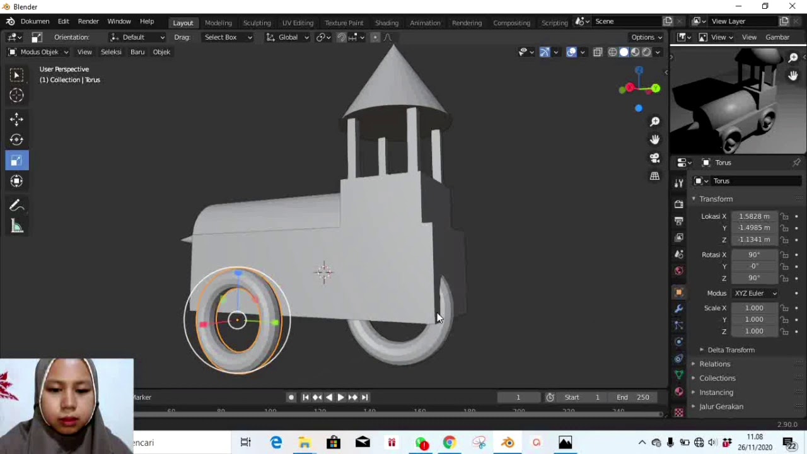The width and height of the screenshot is (807, 454).
Task: Switch to the Sculpting workspace tab
Action: pos(257,23)
